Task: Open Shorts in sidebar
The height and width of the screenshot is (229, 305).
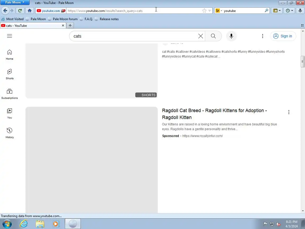Action: click(x=10, y=74)
